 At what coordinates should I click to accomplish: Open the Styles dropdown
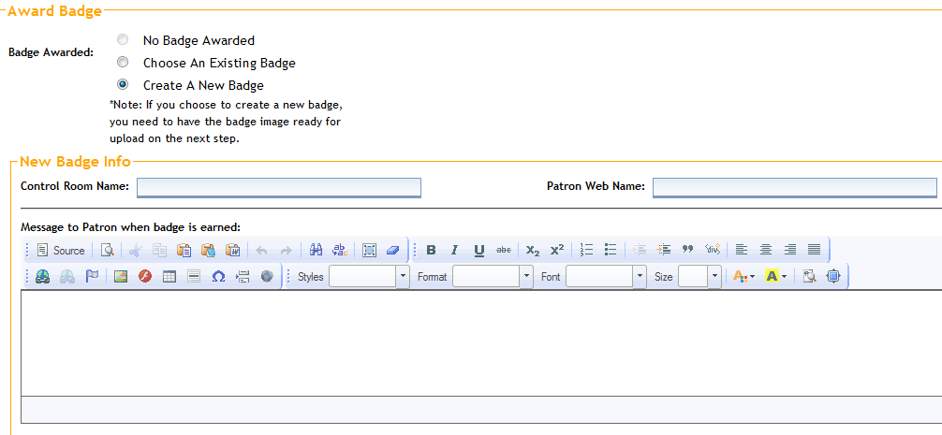click(369, 277)
